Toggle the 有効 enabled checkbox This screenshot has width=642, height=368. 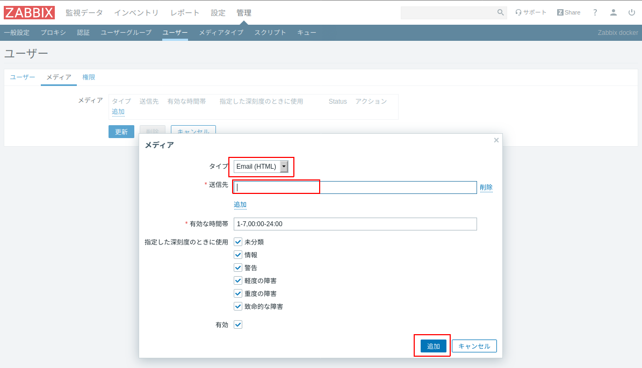coord(238,324)
